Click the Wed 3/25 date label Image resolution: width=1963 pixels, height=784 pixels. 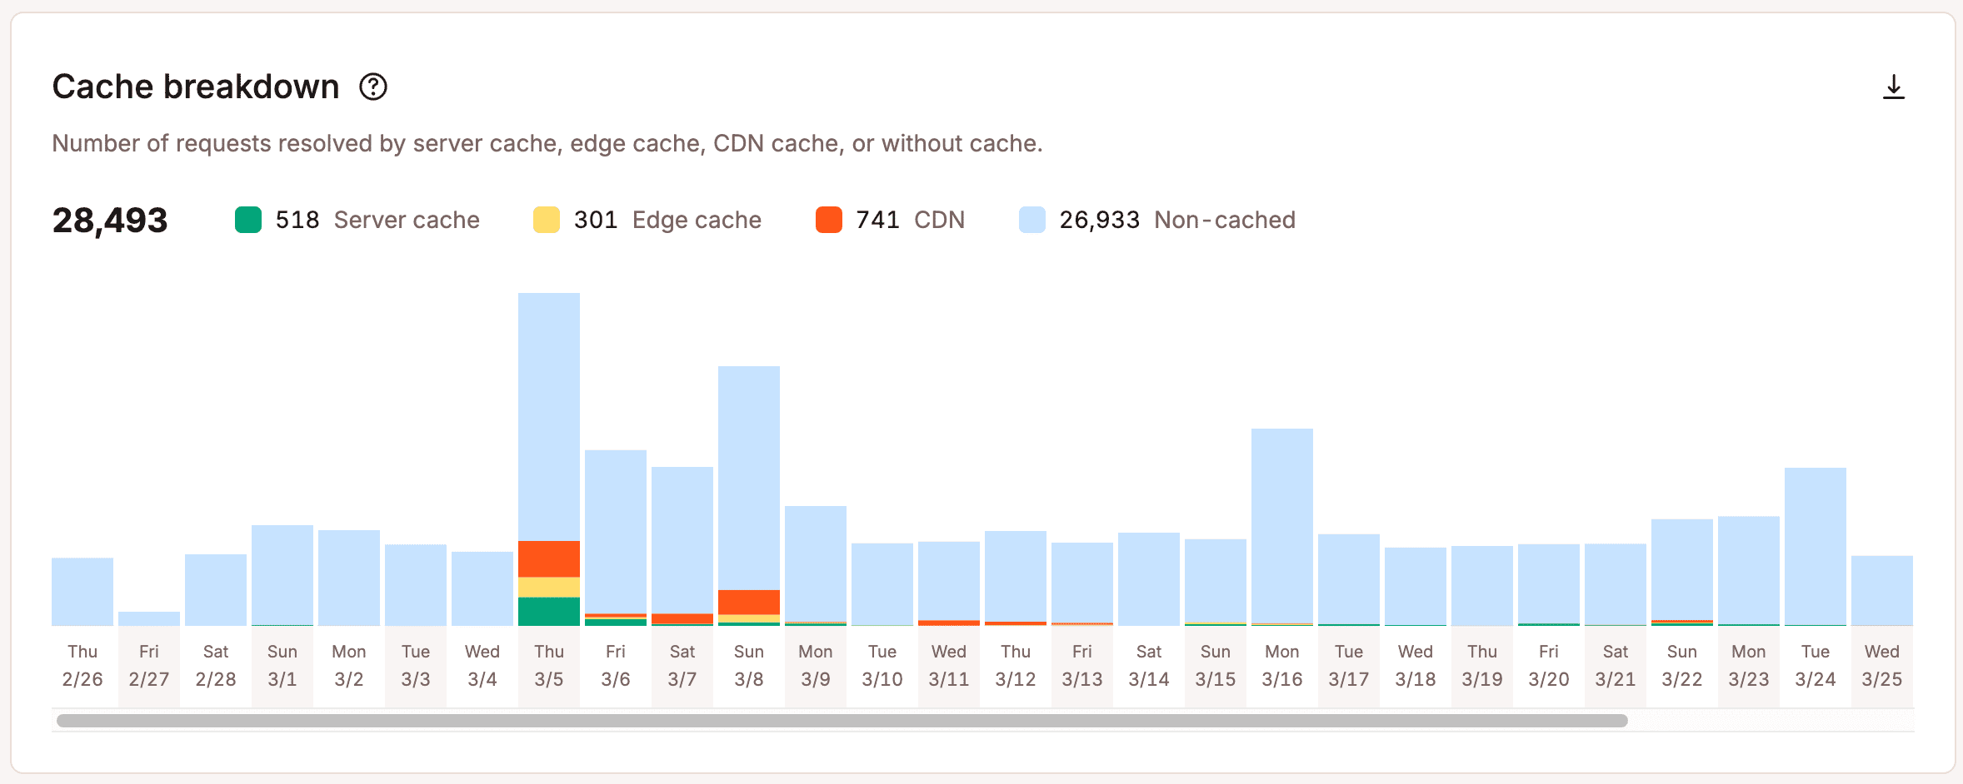point(1881,664)
